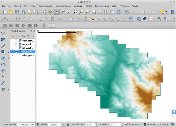Click the Add Vector Layer icon
Viewport: 176px width, 127px height.
(4, 33)
